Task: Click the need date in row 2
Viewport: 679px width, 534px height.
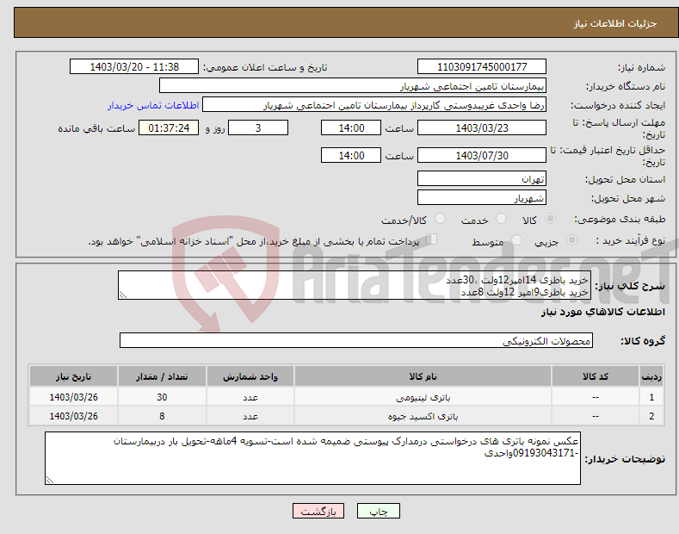Action: point(74,416)
